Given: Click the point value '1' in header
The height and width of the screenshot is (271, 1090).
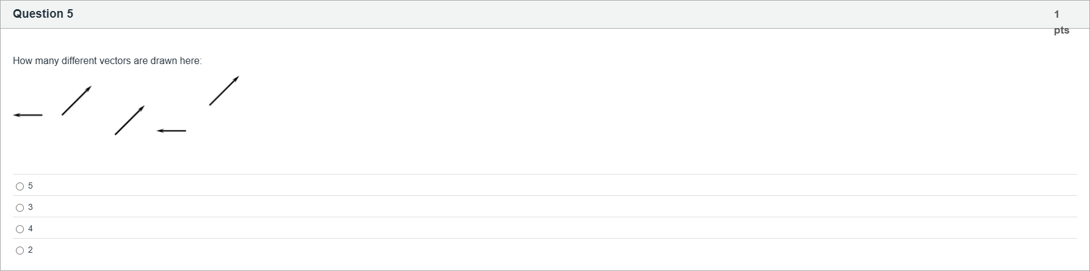Looking at the screenshot, I should point(1056,14).
